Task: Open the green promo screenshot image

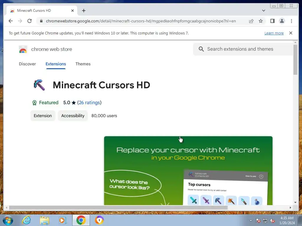Action: 188,171
